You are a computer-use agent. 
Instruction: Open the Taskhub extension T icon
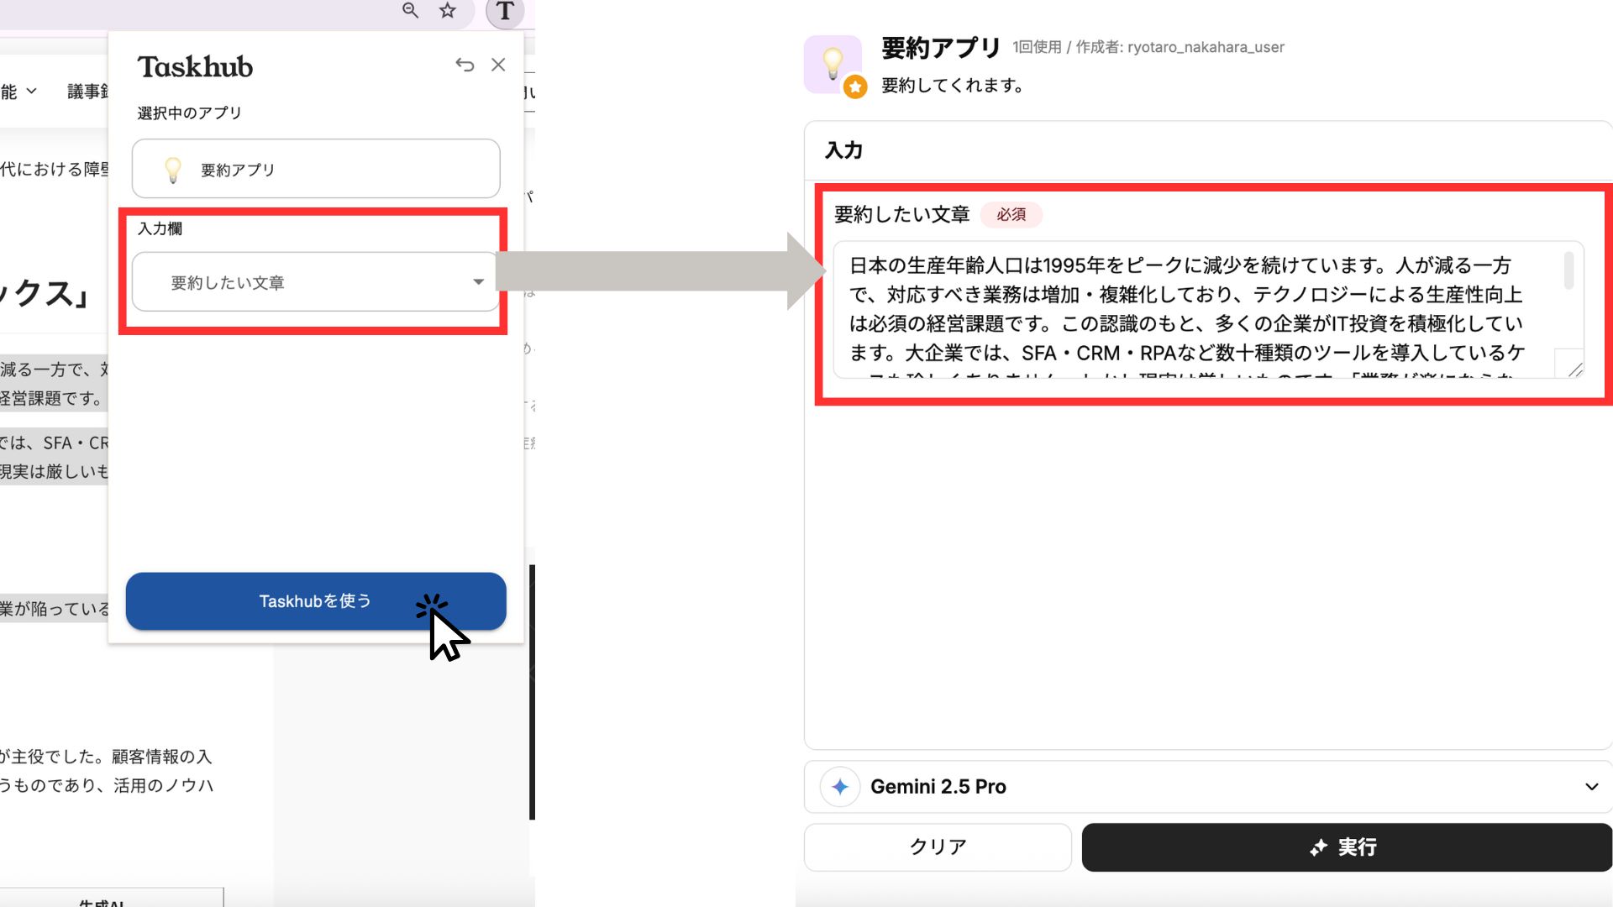coord(505,12)
